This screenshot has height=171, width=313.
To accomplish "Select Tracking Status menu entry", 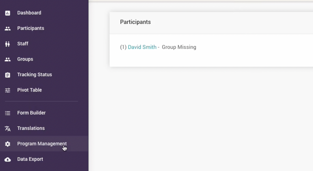I will (x=35, y=75).
